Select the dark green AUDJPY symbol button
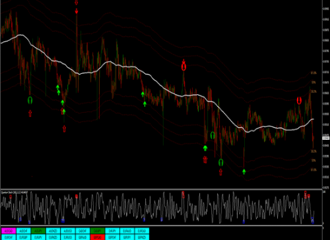330x240 pixels. (x=38, y=231)
